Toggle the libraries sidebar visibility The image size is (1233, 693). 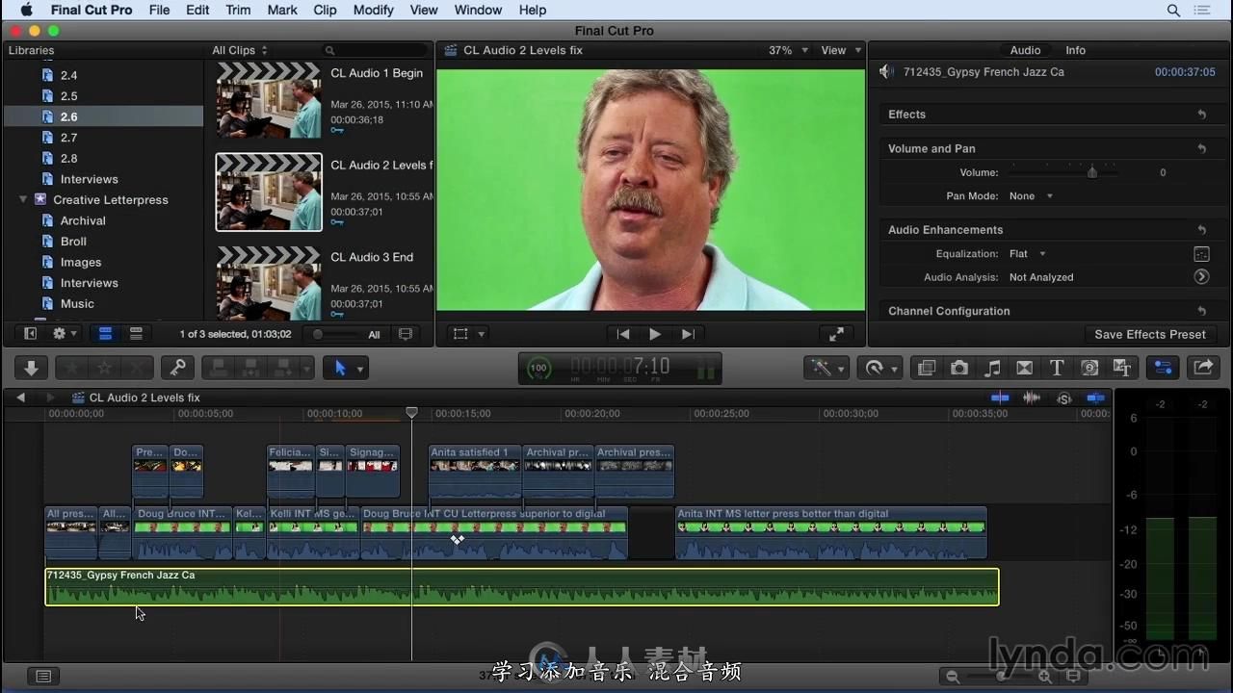click(x=31, y=334)
